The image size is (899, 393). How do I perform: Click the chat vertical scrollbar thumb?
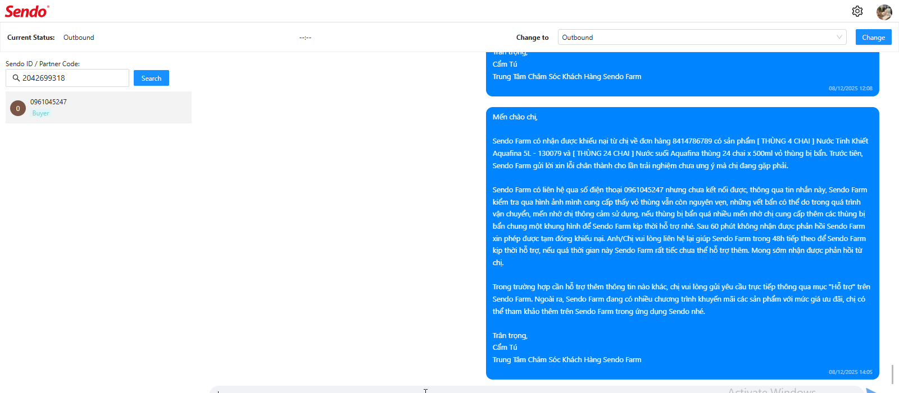(x=892, y=374)
